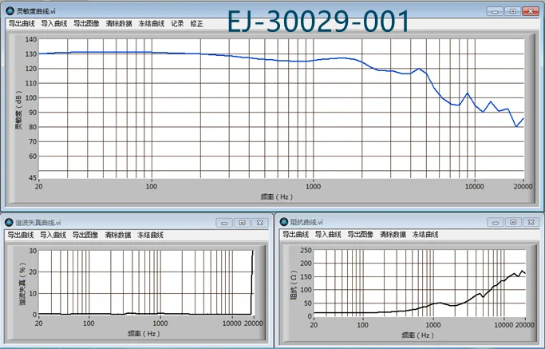
Task: Click the LabVIEW icon in 灵敏度曲线.vi title bar
Action: coord(10,11)
